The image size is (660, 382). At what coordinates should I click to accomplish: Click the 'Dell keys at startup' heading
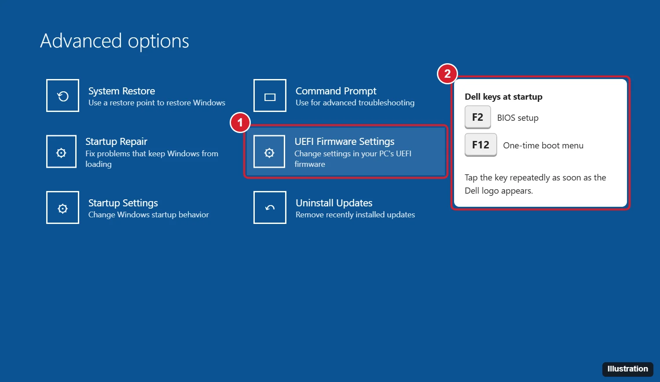pyautogui.click(x=503, y=97)
